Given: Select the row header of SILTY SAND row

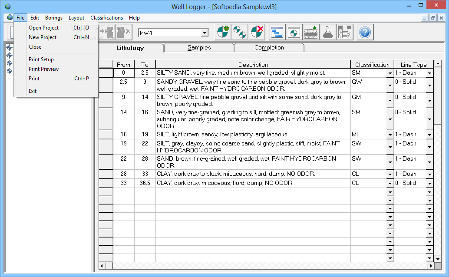Looking at the screenshot, I should [x=106, y=73].
